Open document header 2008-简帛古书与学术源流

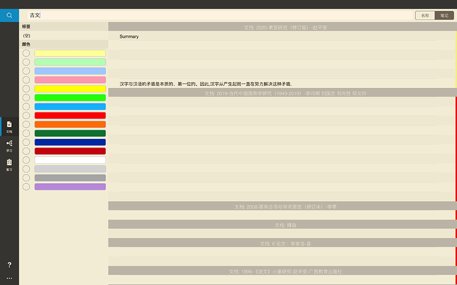click(x=282, y=206)
